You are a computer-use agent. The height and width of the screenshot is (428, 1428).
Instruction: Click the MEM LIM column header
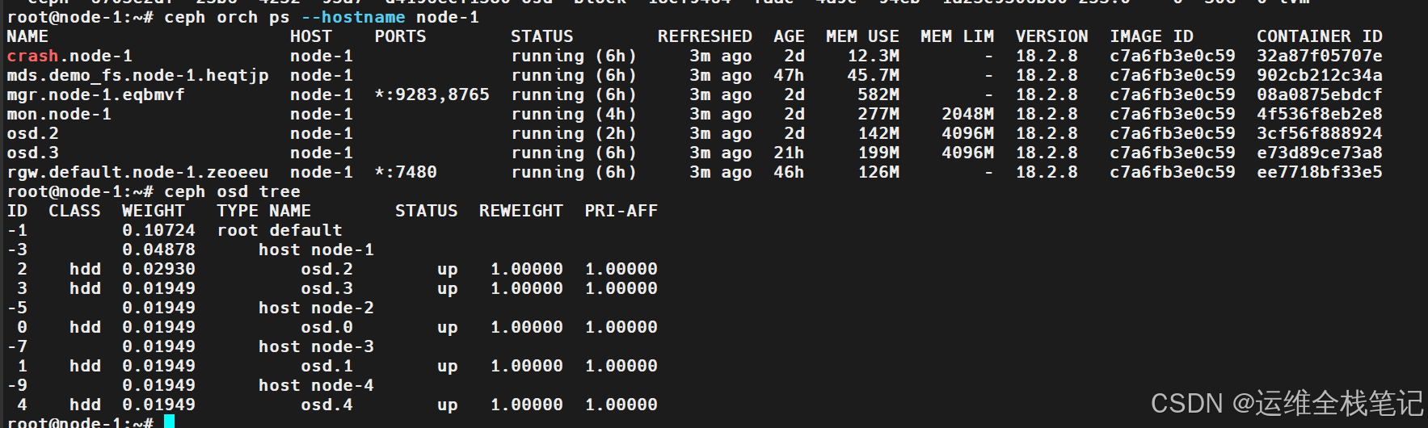(957, 36)
